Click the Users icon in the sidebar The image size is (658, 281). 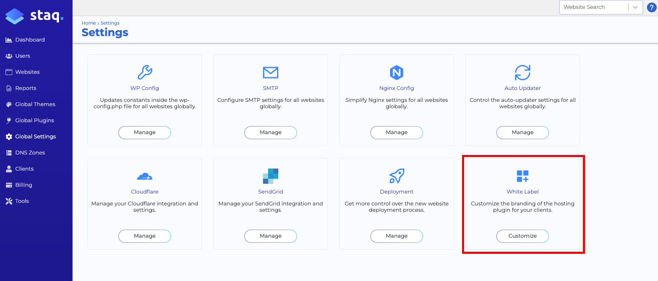point(9,56)
